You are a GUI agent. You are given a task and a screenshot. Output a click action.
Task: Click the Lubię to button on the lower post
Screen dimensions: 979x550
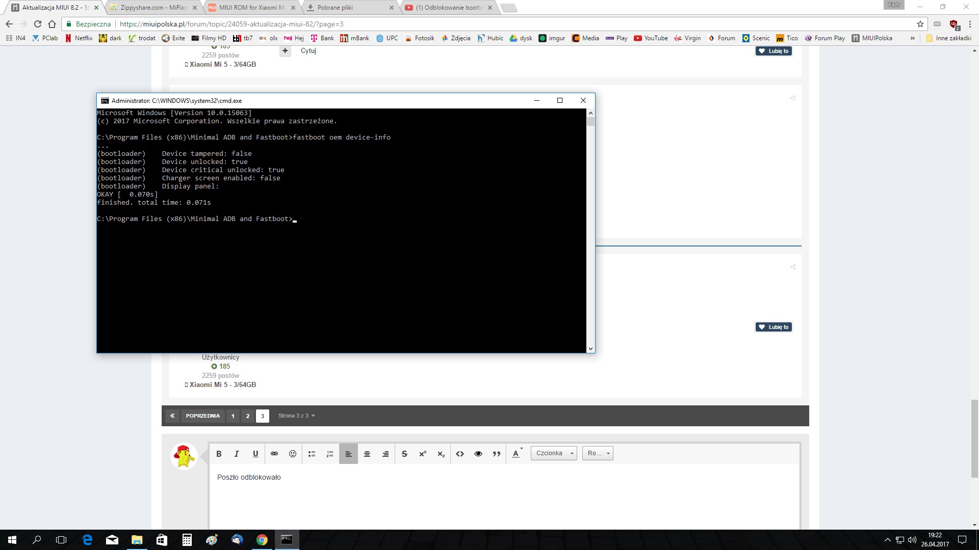click(774, 327)
